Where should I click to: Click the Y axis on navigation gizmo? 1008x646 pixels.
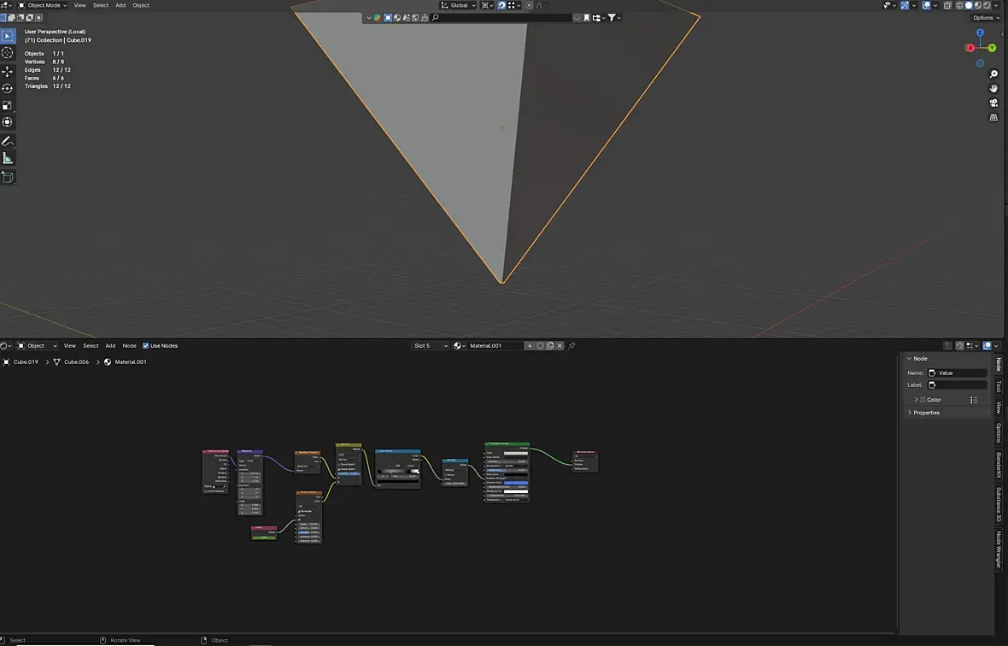992,48
